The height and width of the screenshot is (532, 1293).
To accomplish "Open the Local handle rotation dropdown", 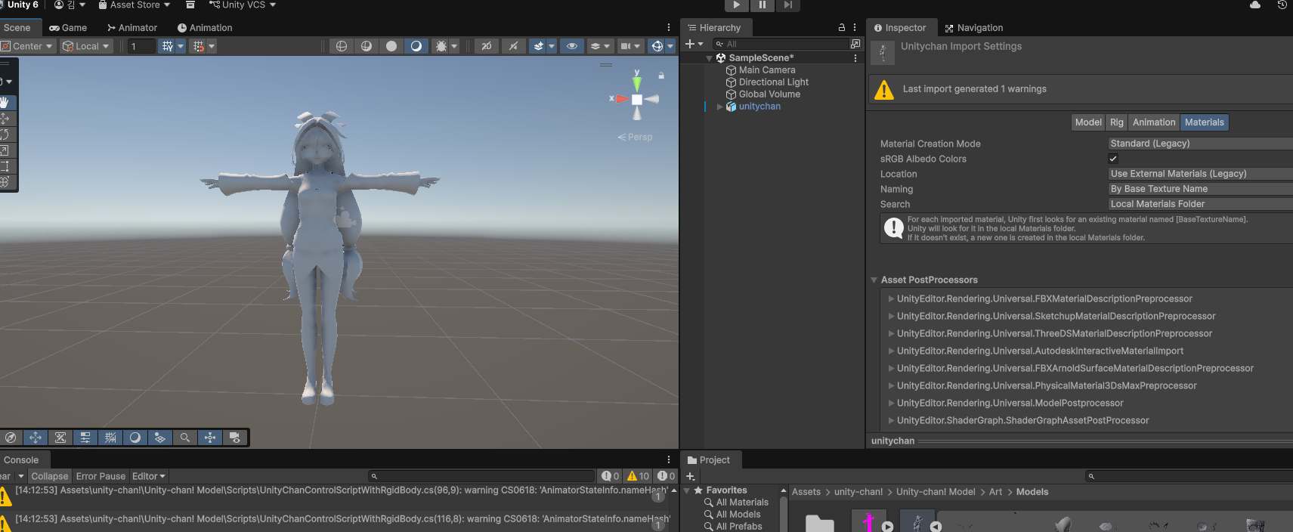I will click(x=86, y=46).
